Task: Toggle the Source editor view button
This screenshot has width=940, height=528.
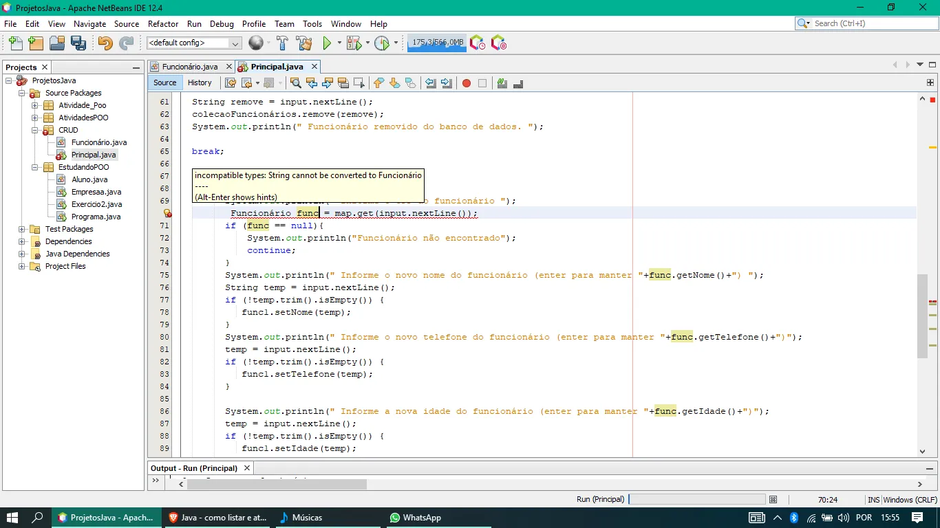Action: point(165,82)
